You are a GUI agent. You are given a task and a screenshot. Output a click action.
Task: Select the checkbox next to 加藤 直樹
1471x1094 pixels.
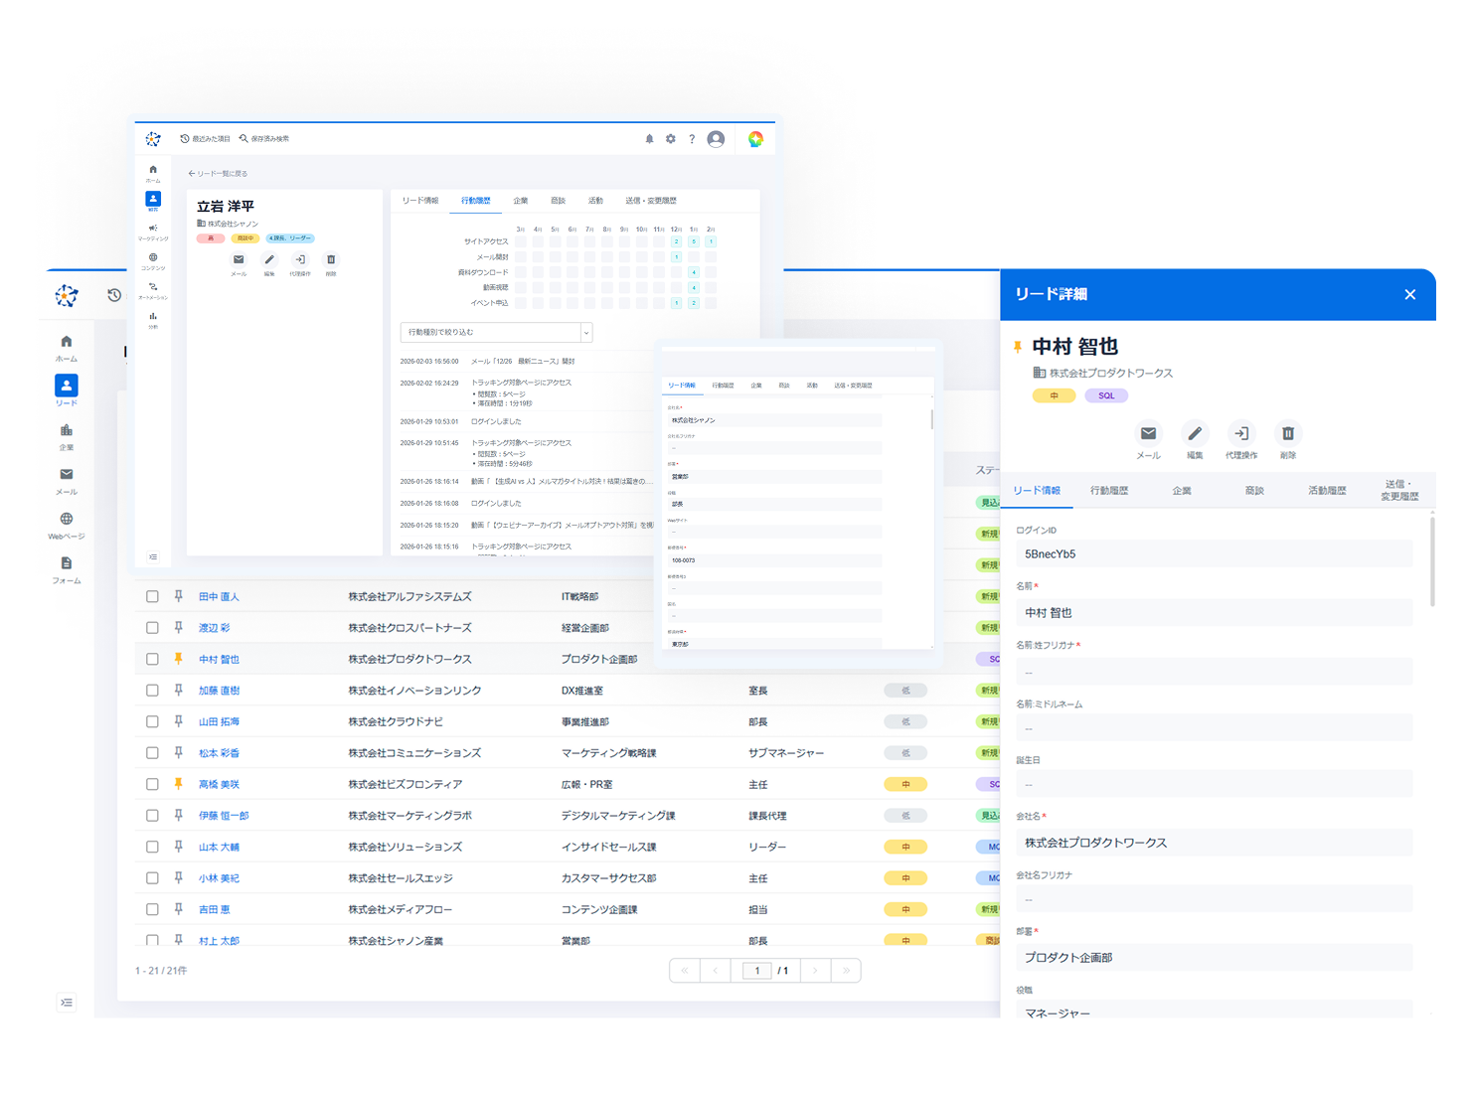[152, 691]
